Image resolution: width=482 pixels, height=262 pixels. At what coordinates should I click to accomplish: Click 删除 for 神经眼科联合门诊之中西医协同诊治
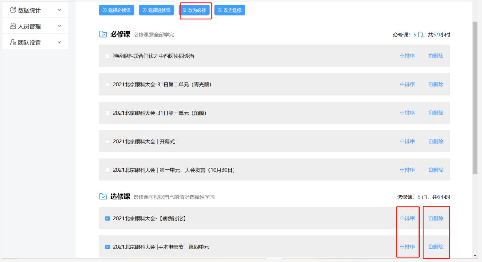click(436, 56)
